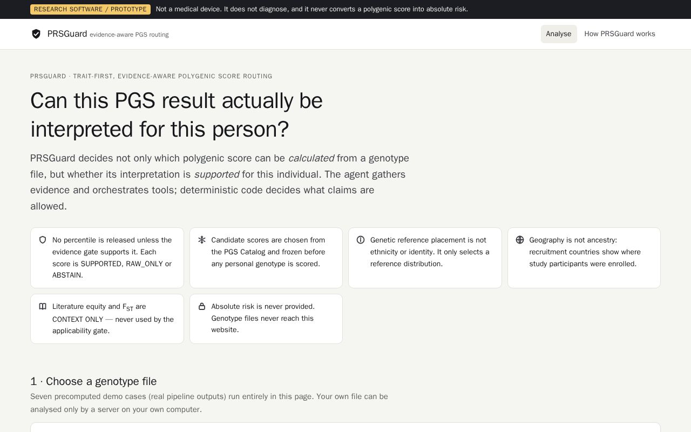Screen dimensions: 691x432
Task: Click the Research Software / Prototype badge
Action: pyautogui.click(x=90, y=9)
